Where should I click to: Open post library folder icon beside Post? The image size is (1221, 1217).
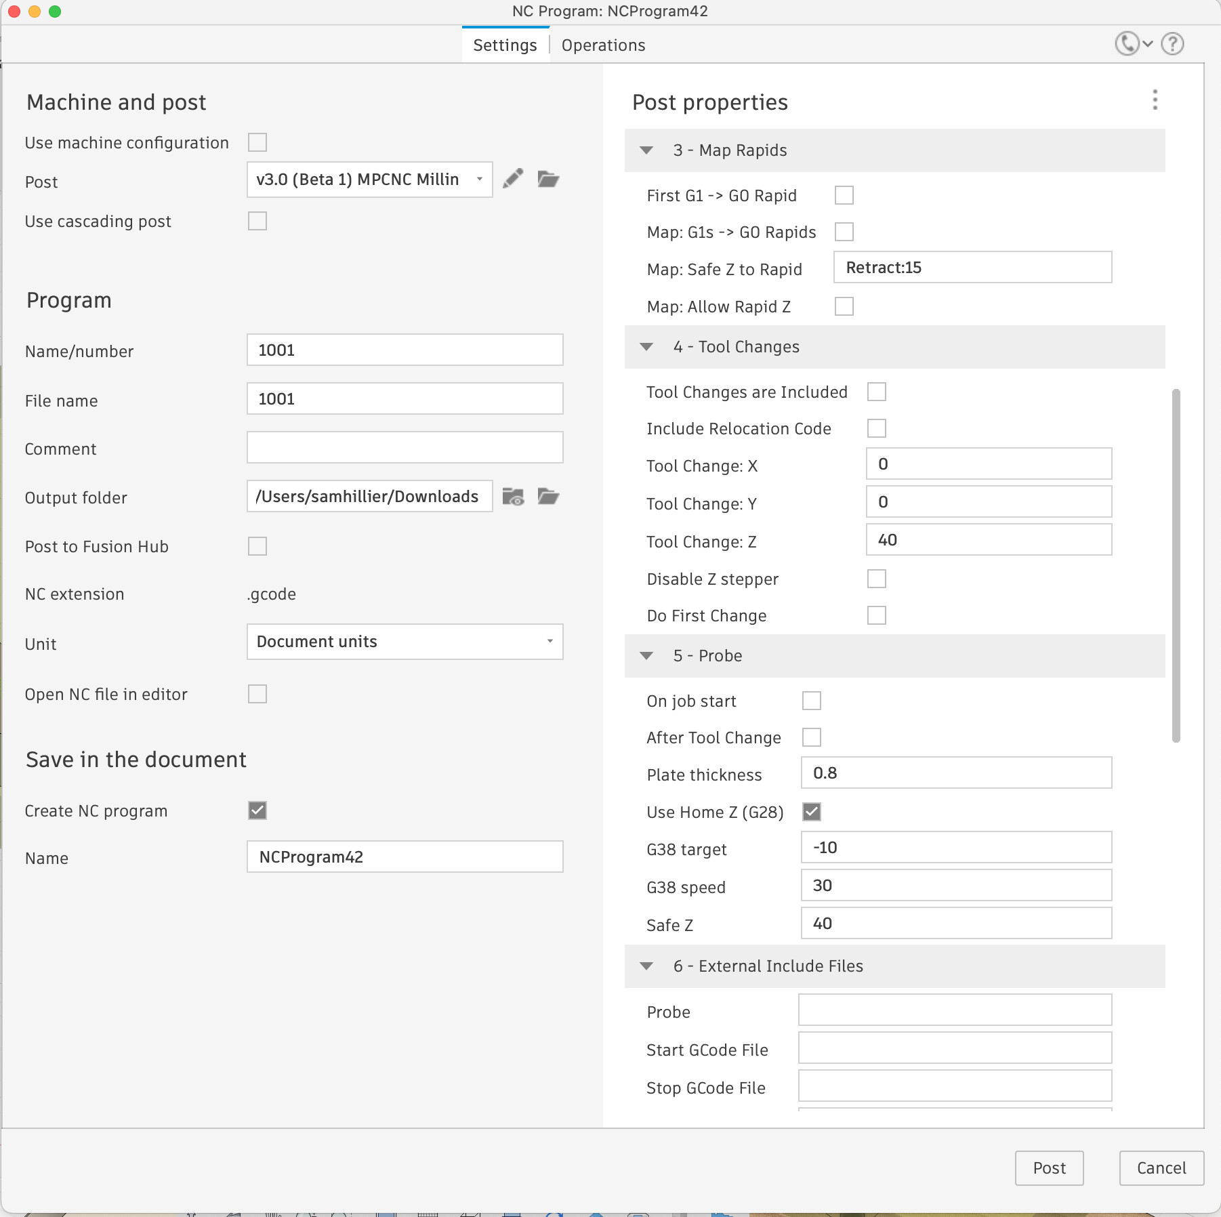pos(547,179)
